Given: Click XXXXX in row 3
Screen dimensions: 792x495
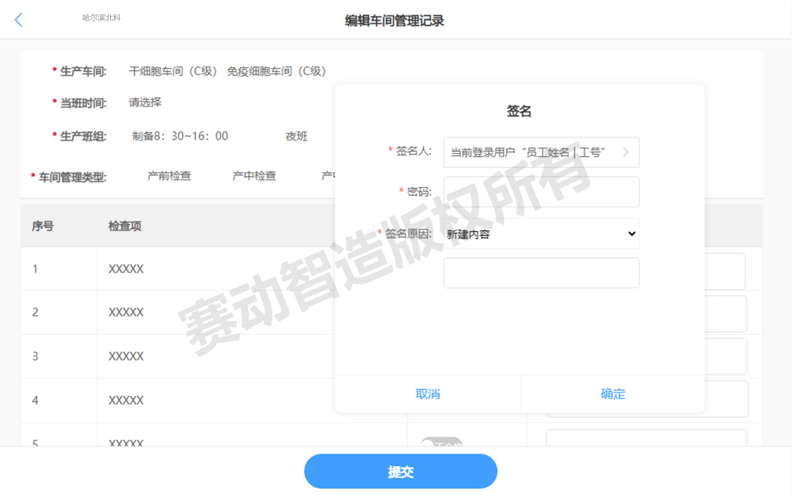Looking at the screenshot, I should [126, 356].
